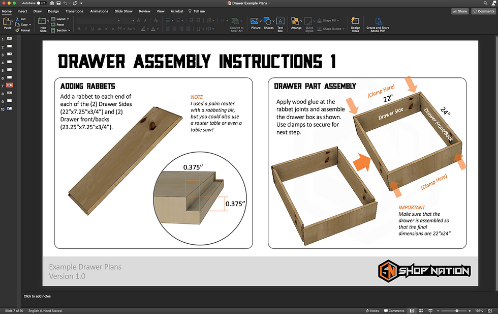Viewport: 498px width, 314px height.
Task: Save the presentation with the floppy disk icon
Action: coord(59,3)
